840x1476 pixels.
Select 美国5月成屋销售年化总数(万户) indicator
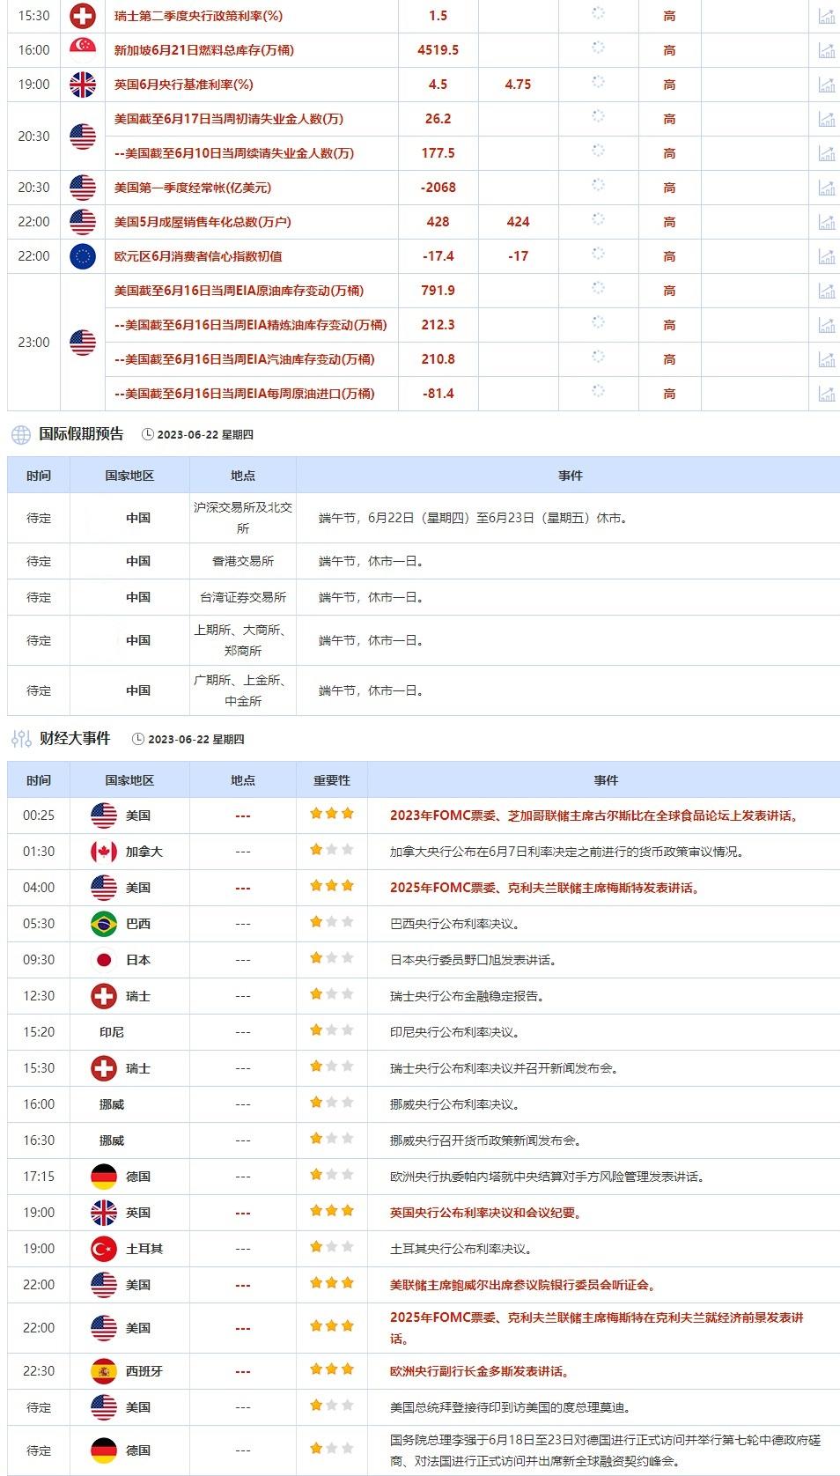(202, 222)
